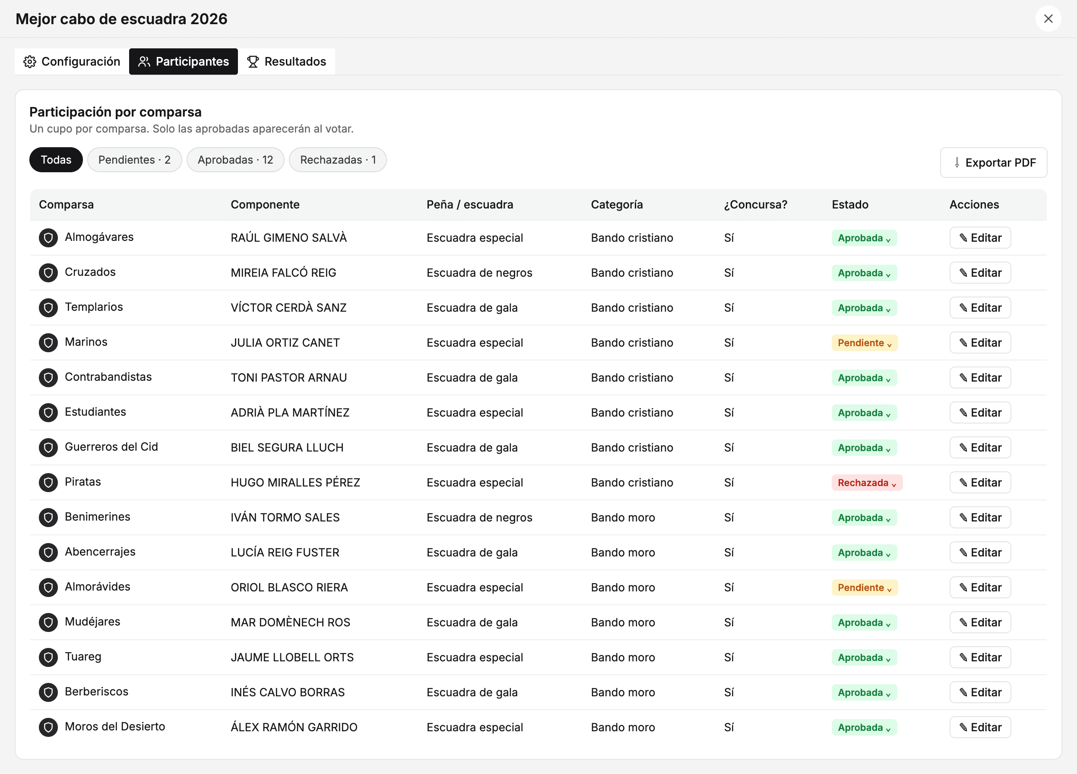Filter list by Pendientes · 2
This screenshot has width=1077, height=774.
coord(134,160)
